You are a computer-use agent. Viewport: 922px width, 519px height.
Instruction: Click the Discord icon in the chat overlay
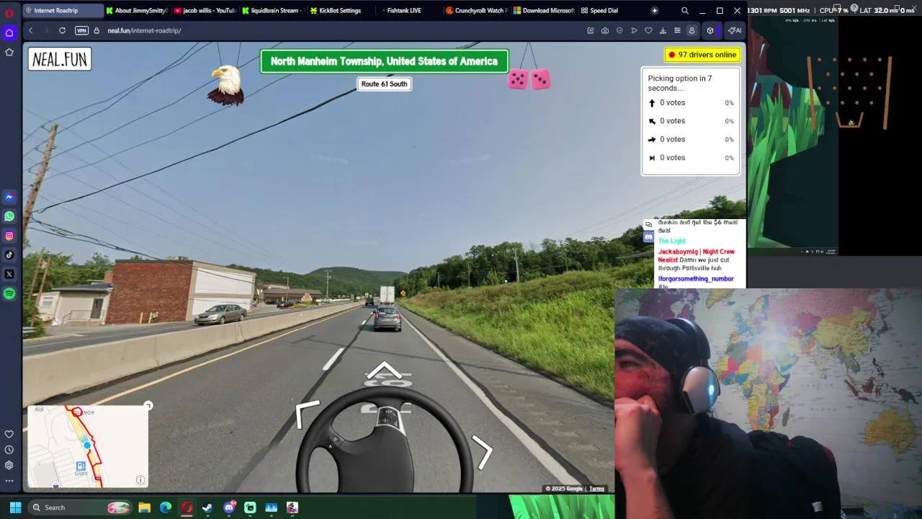point(648,236)
